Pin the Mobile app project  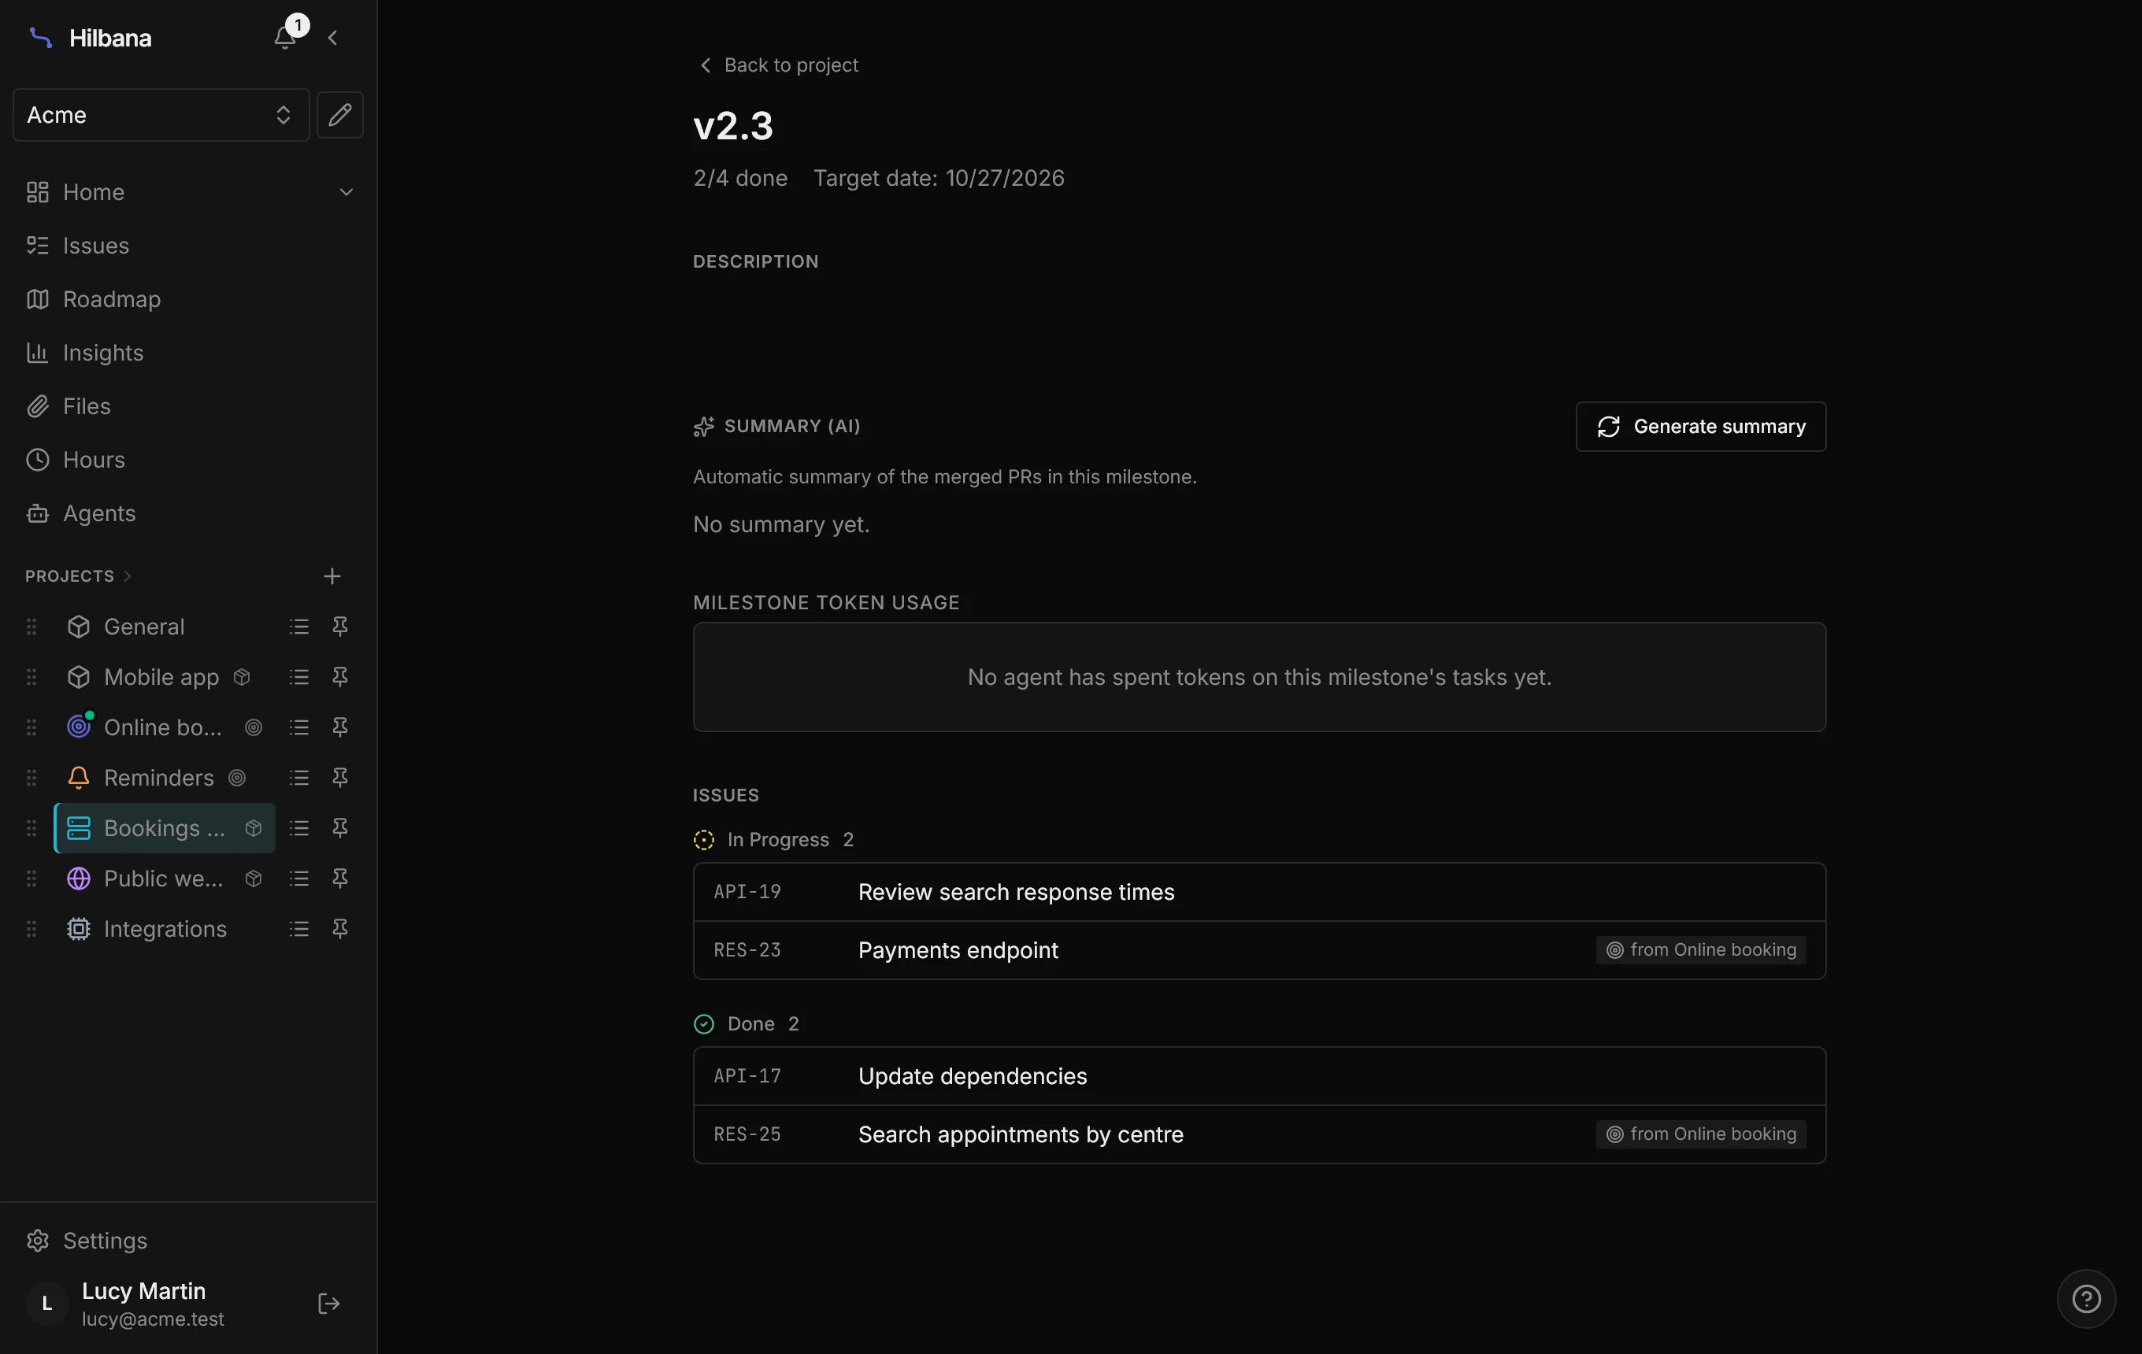point(339,678)
